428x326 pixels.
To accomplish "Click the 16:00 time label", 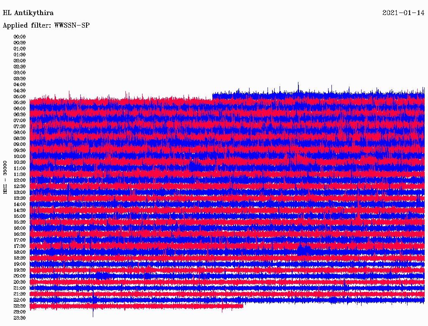I will [x=20, y=228].
